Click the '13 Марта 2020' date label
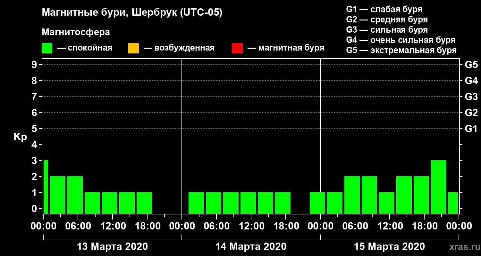This screenshot has height=256, width=481. 113,247
